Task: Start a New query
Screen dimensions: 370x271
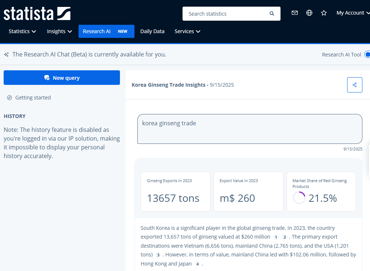Action: (x=62, y=78)
